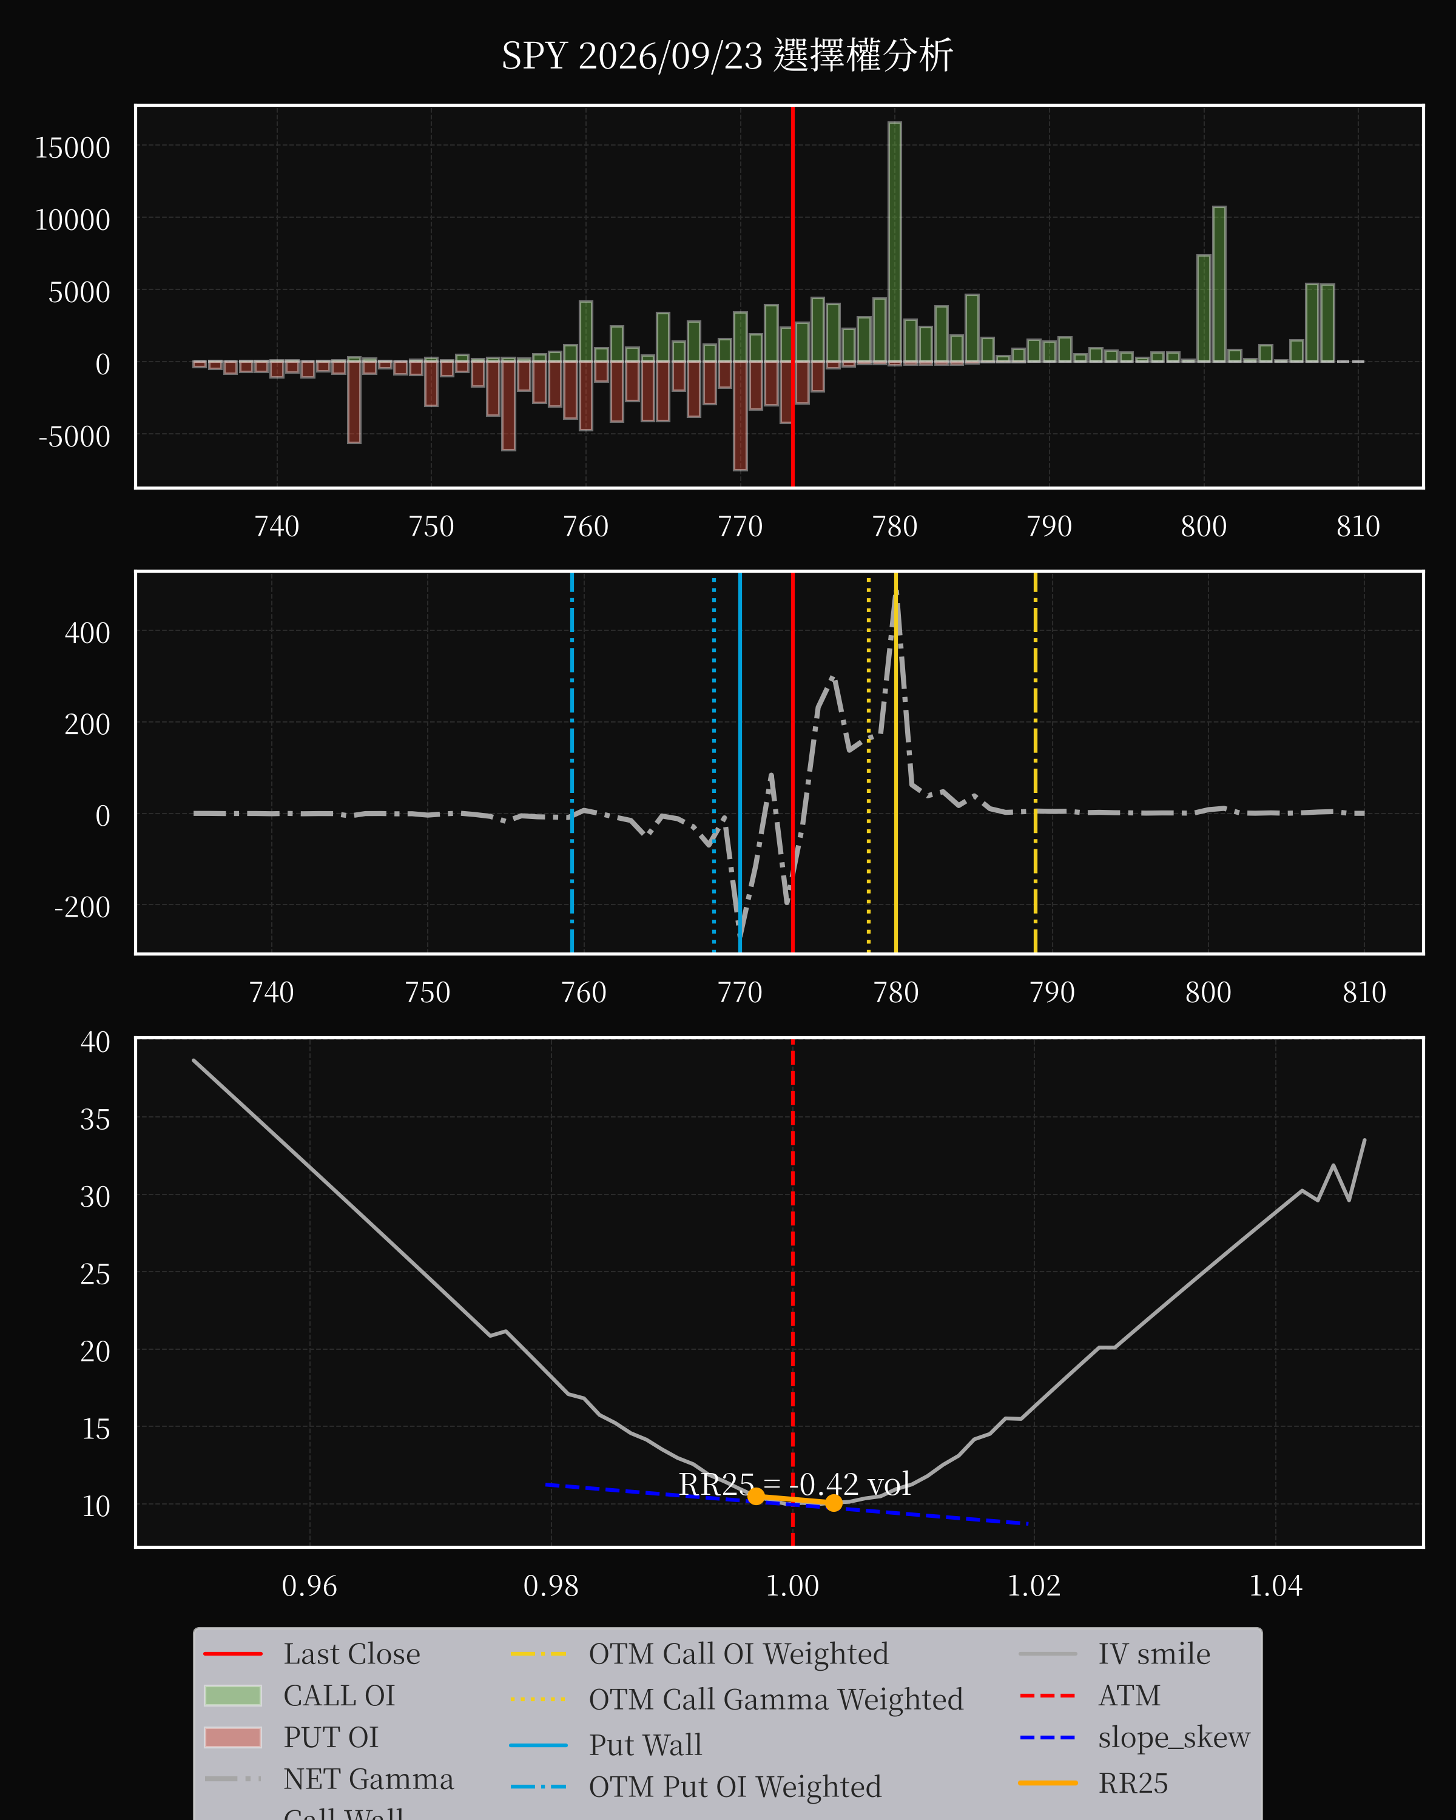Click the 1.00 x-axis label in IV chart

coord(792,1585)
